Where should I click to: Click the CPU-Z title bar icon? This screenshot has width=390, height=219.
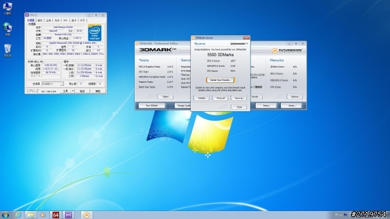click(27, 15)
